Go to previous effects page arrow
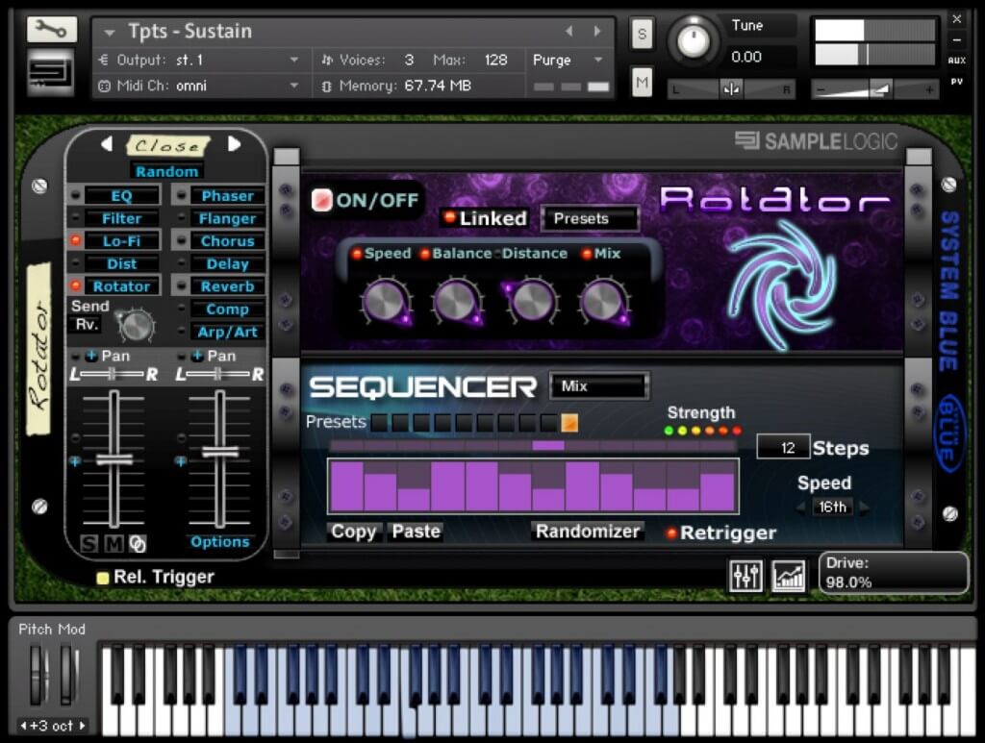 point(107,144)
